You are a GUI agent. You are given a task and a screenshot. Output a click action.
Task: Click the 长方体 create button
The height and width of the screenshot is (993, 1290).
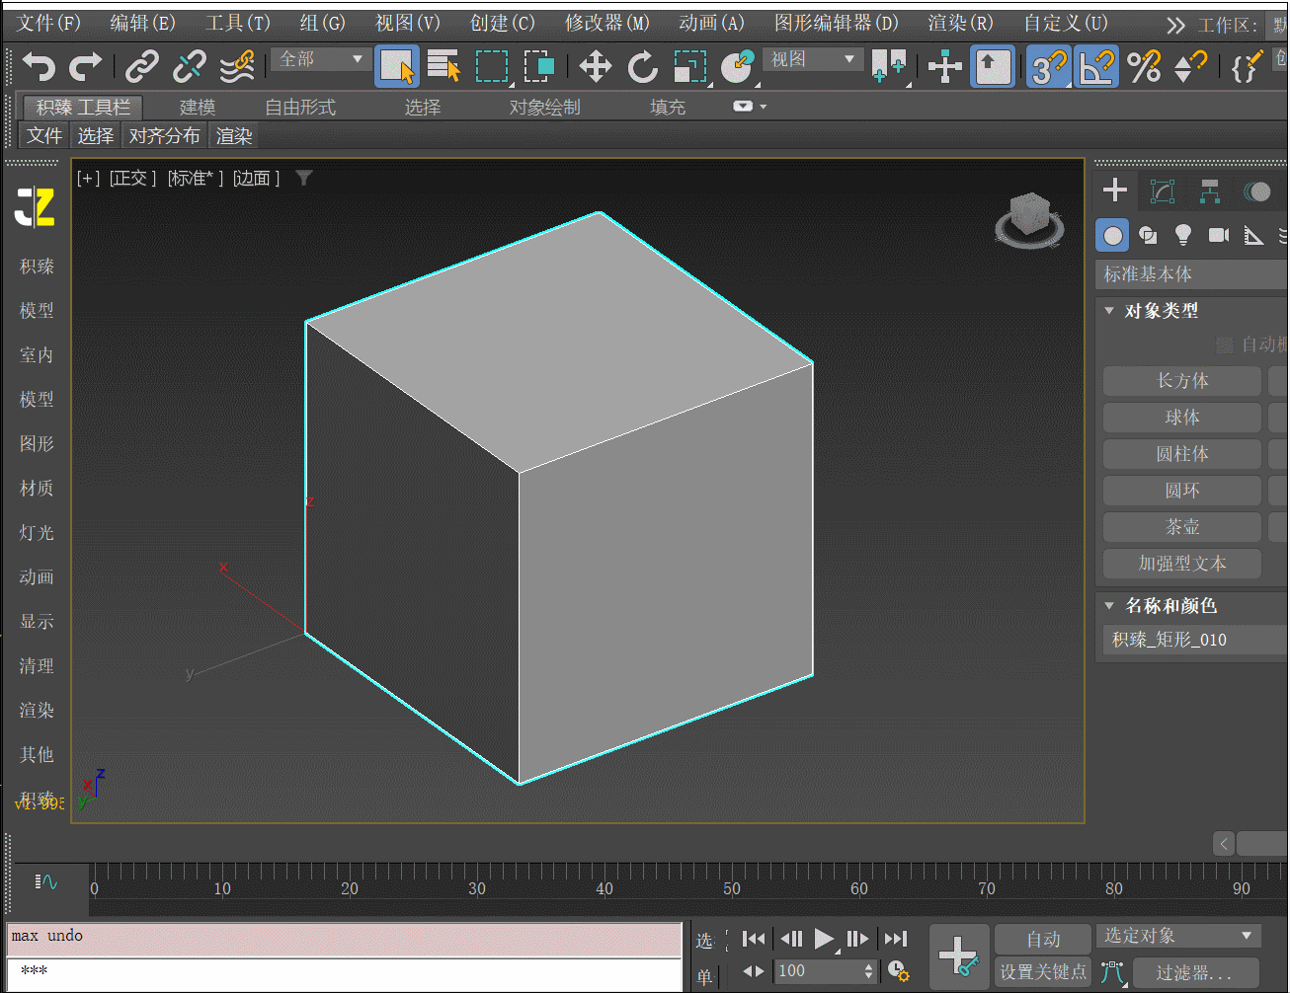[x=1182, y=381]
